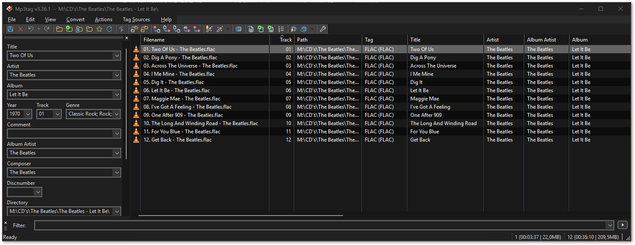
Task: Open the View menu
Action: [x=50, y=20]
